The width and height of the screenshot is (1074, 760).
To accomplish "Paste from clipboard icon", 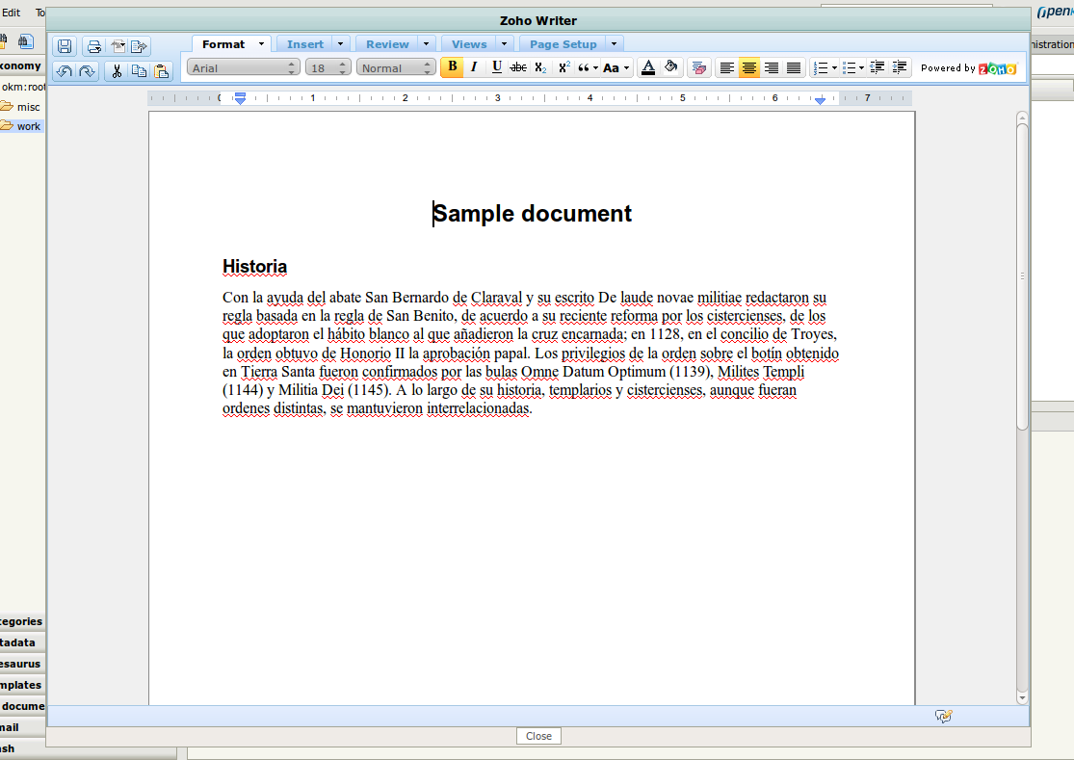I will pyautogui.click(x=162, y=71).
